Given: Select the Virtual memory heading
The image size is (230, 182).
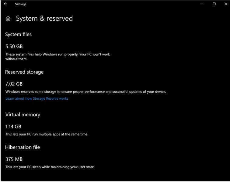Looking at the screenshot, I should (23, 115).
